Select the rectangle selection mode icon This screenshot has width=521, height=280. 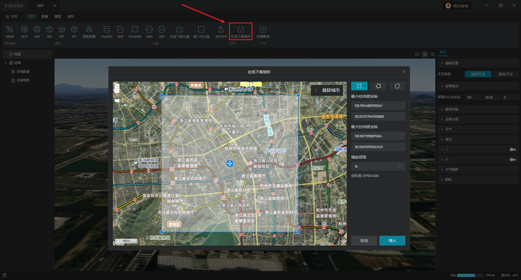(359, 86)
